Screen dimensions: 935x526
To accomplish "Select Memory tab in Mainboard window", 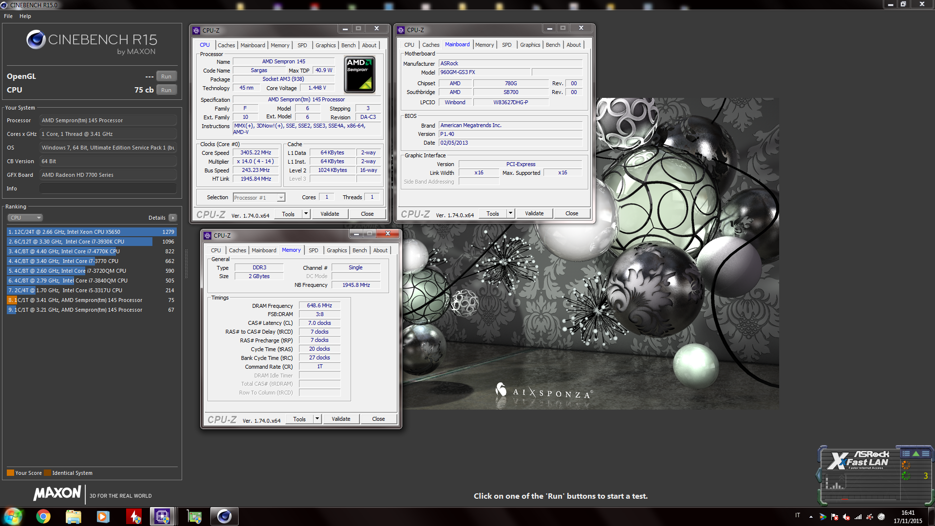I will click(x=485, y=45).
